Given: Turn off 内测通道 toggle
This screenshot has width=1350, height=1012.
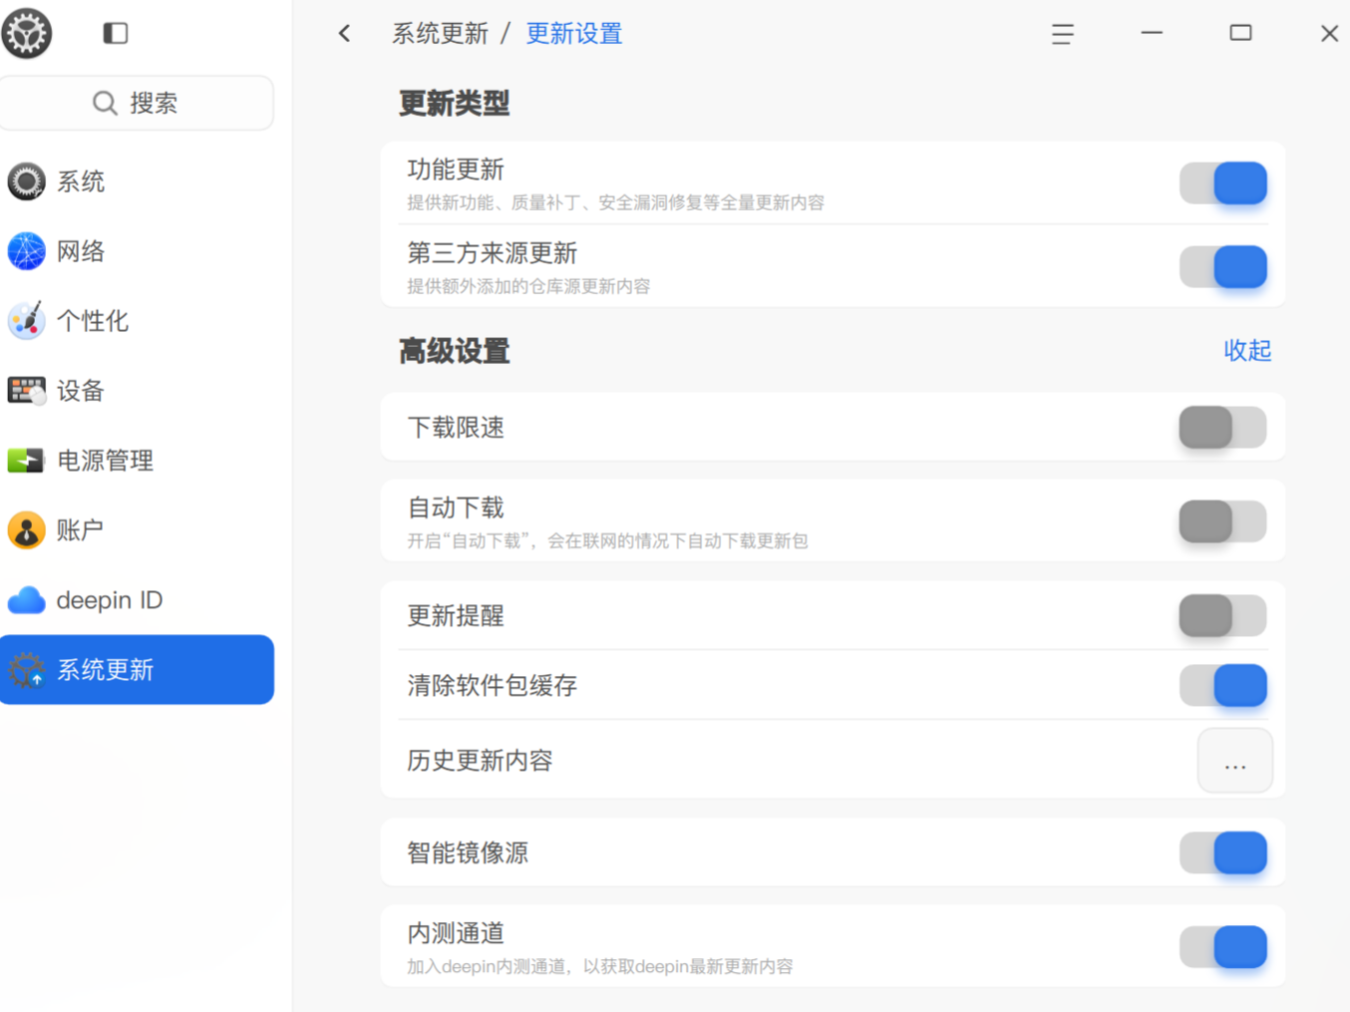Looking at the screenshot, I should point(1223,947).
